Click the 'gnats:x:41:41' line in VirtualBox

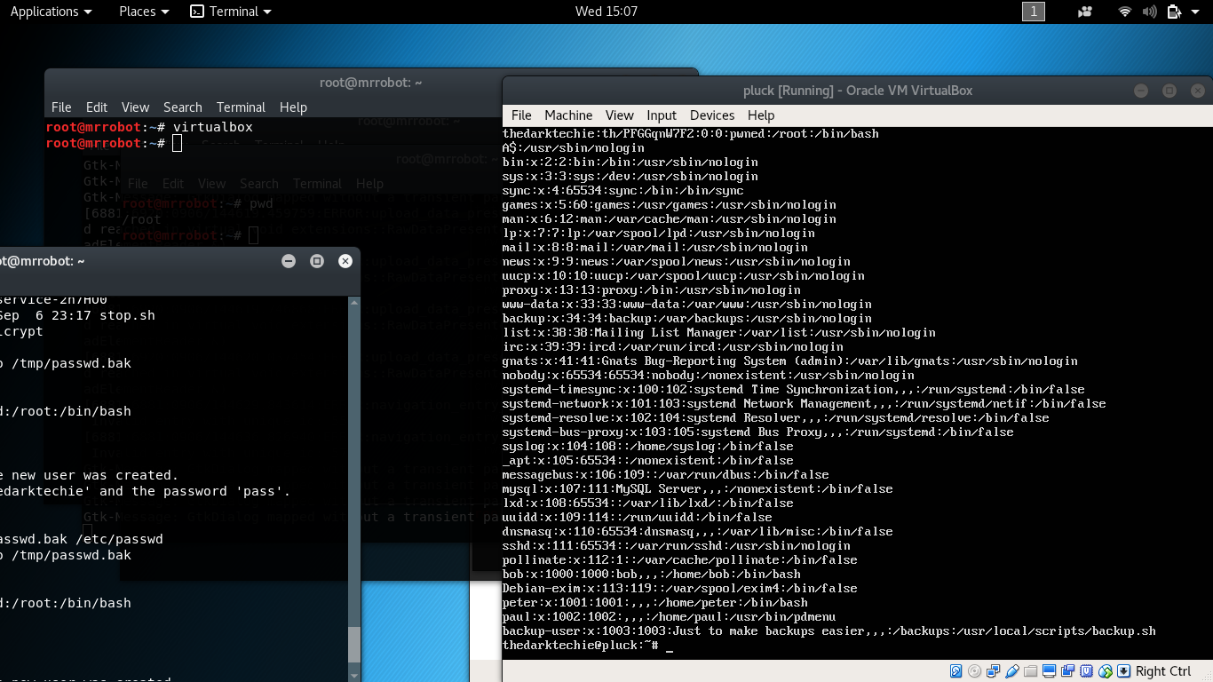pyautogui.click(x=790, y=361)
